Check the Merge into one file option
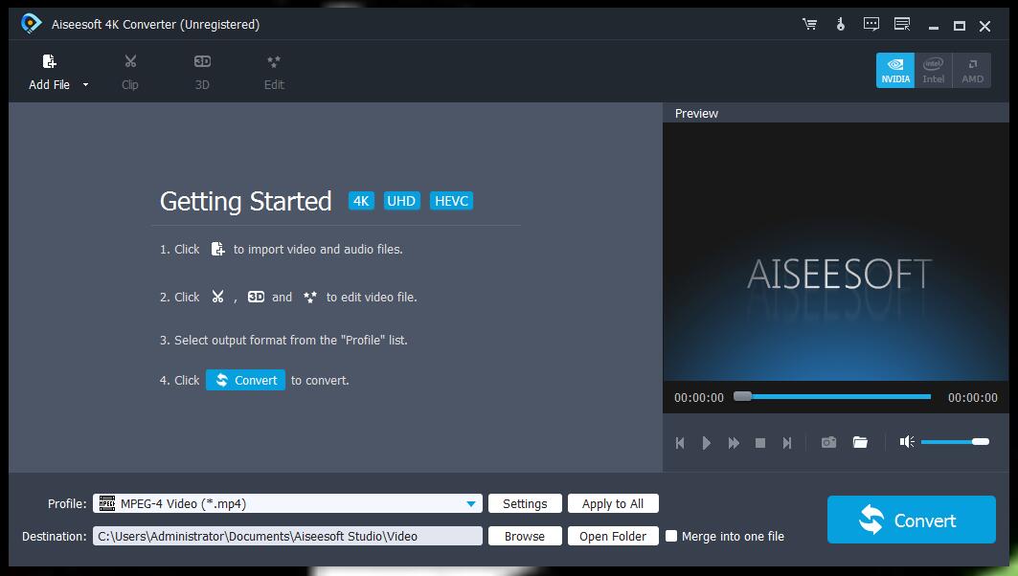Image resolution: width=1018 pixels, height=576 pixels. pos(671,536)
